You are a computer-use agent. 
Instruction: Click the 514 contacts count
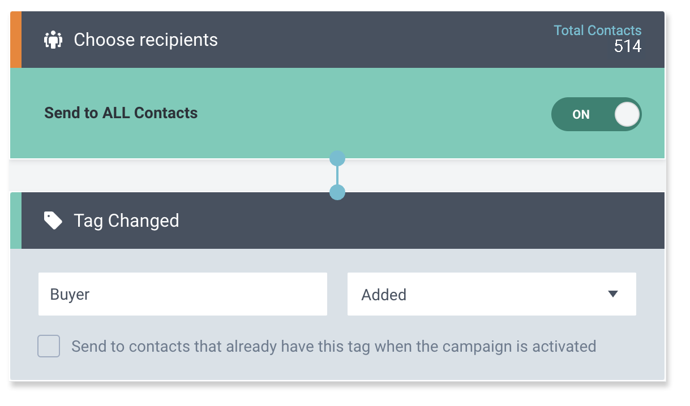[x=628, y=46]
